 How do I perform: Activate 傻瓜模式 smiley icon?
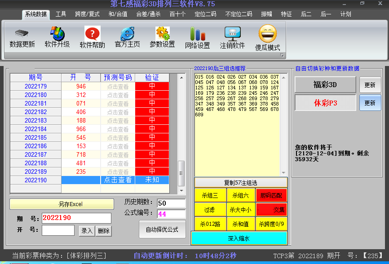267,33
